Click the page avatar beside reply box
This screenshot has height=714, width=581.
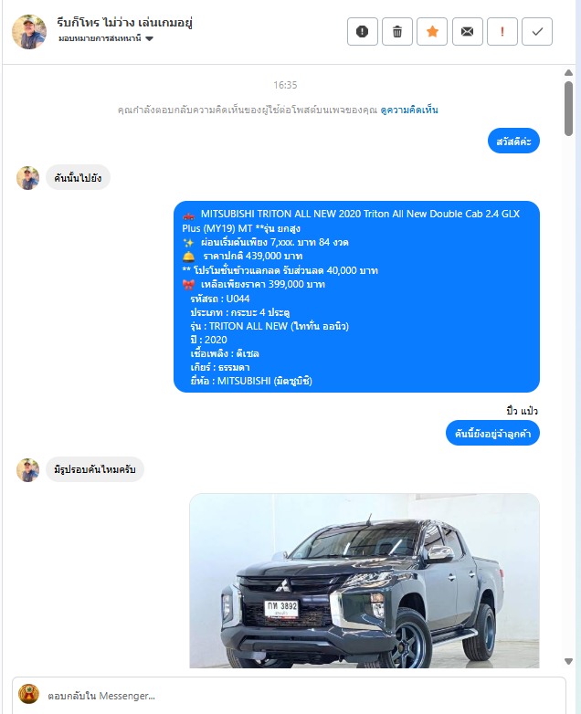point(28,695)
